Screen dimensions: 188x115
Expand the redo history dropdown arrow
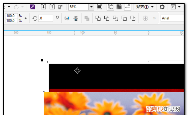click(x=23, y=7)
